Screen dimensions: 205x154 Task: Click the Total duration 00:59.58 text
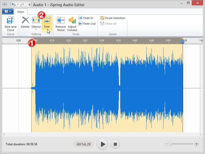[x=22, y=144]
